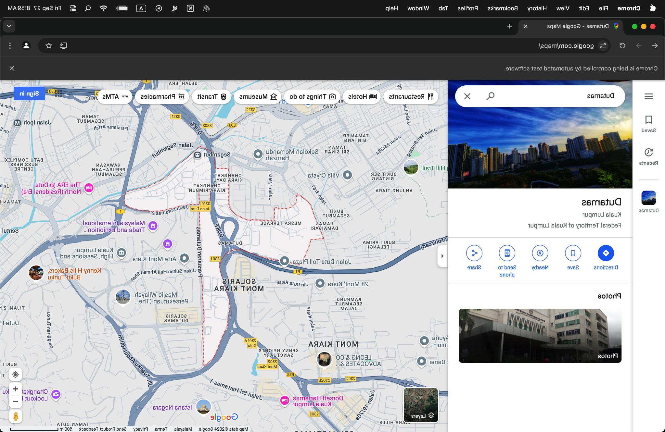Open the Layers map type switcher

click(x=421, y=405)
